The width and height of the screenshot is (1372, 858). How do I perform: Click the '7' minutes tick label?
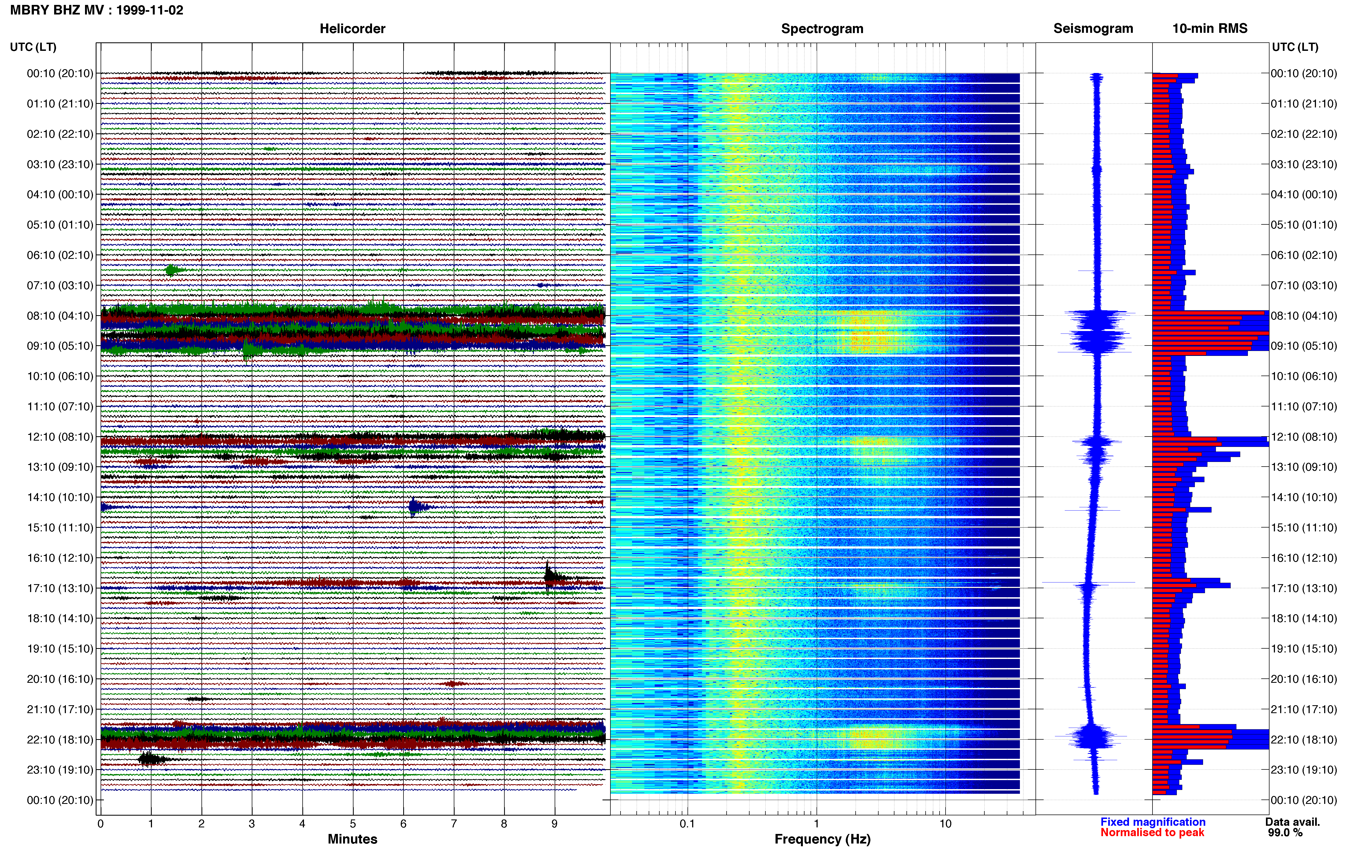(x=454, y=824)
